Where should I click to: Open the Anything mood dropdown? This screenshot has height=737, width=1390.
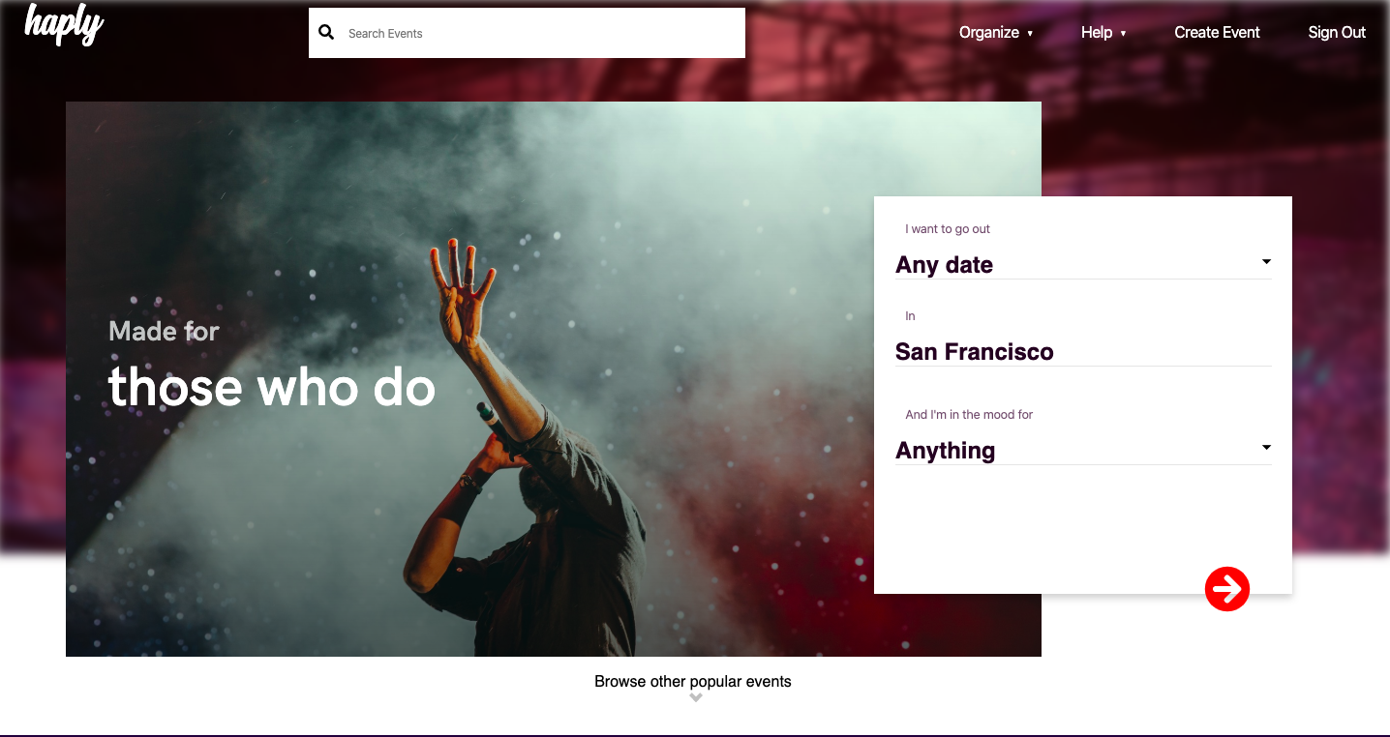(x=1083, y=450)
